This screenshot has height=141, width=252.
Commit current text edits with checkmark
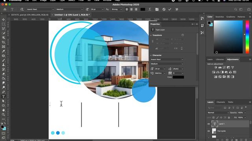170,9
